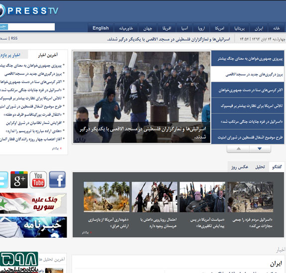Click the search input field
The width and height of the screenshot is (286, 273).
tap(31, 27)
